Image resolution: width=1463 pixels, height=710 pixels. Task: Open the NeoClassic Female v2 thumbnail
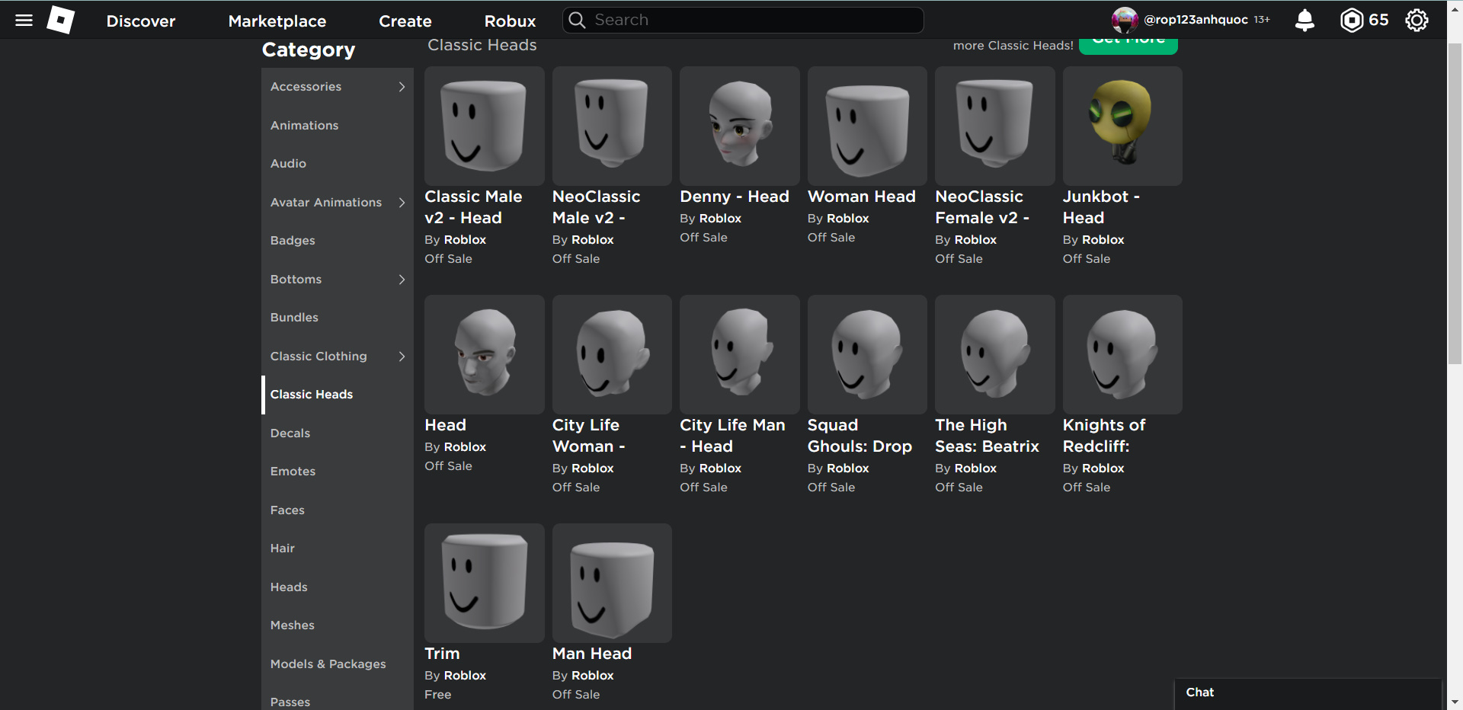(x=995, y=126)
